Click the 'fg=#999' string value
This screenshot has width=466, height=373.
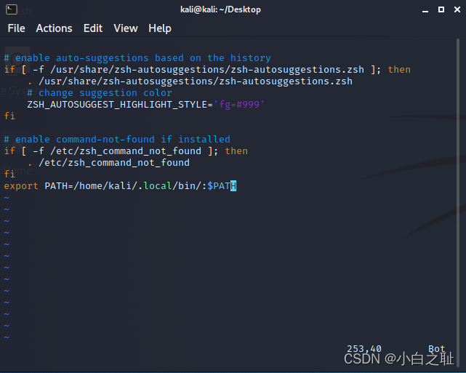pyautogui.click(x=239, y=105)
